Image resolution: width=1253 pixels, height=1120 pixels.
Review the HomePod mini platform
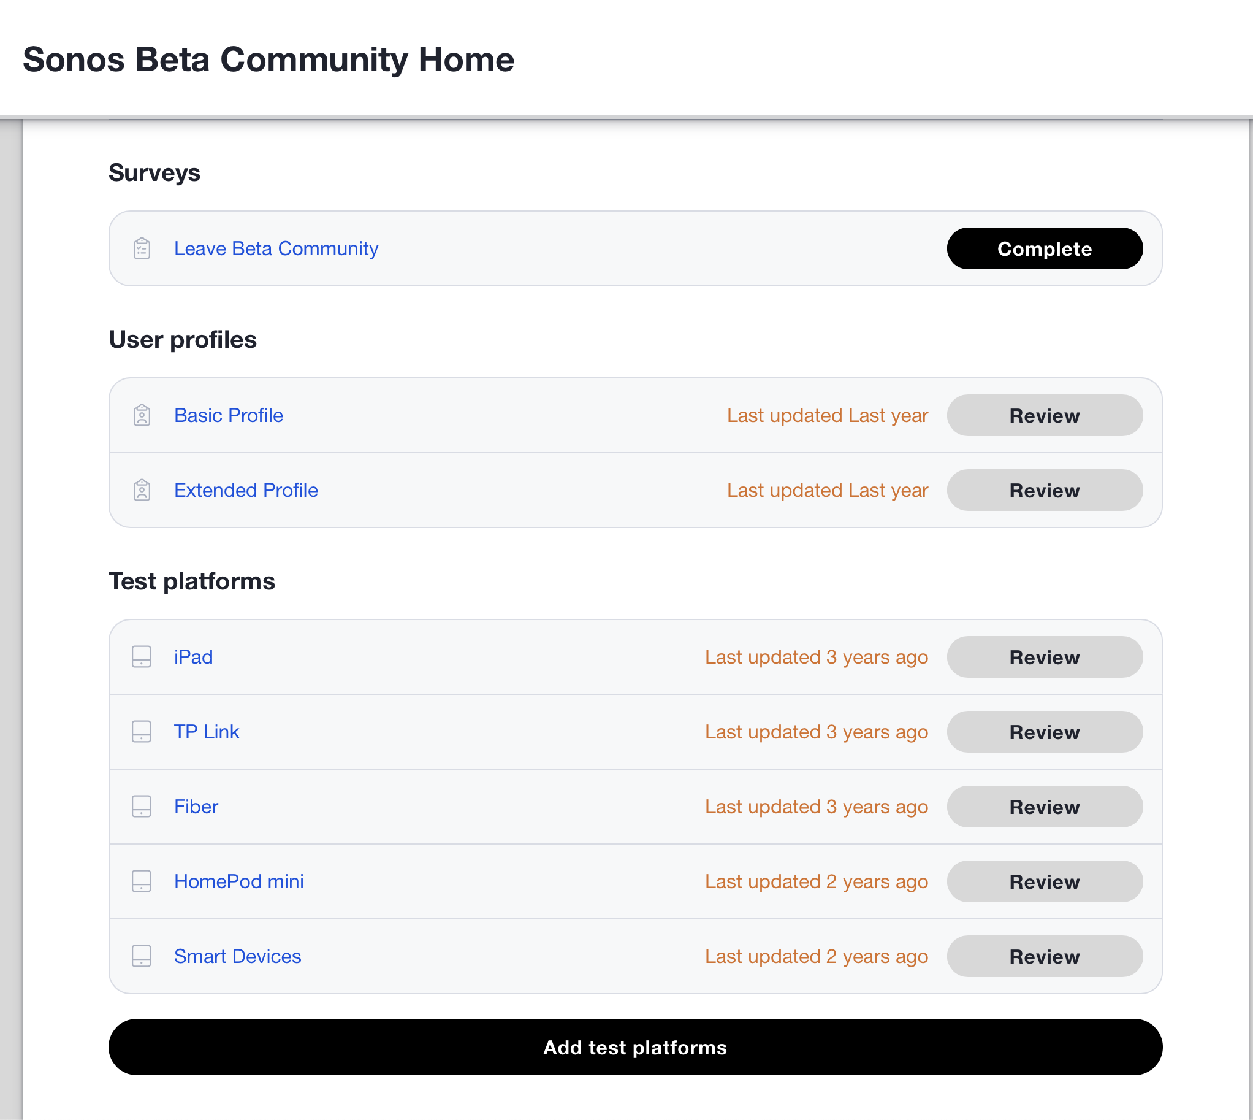point(1044,882)
